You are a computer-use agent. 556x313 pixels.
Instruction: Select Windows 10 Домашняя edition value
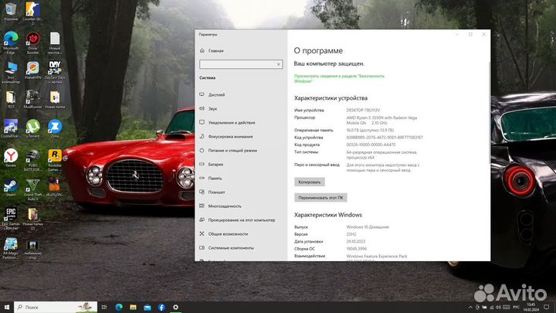(368, 227)
